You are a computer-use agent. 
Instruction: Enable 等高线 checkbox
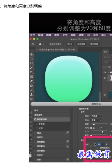point(37,124)
